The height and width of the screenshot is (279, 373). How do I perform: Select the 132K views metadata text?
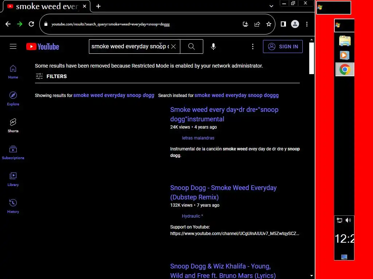click(181, 205)
